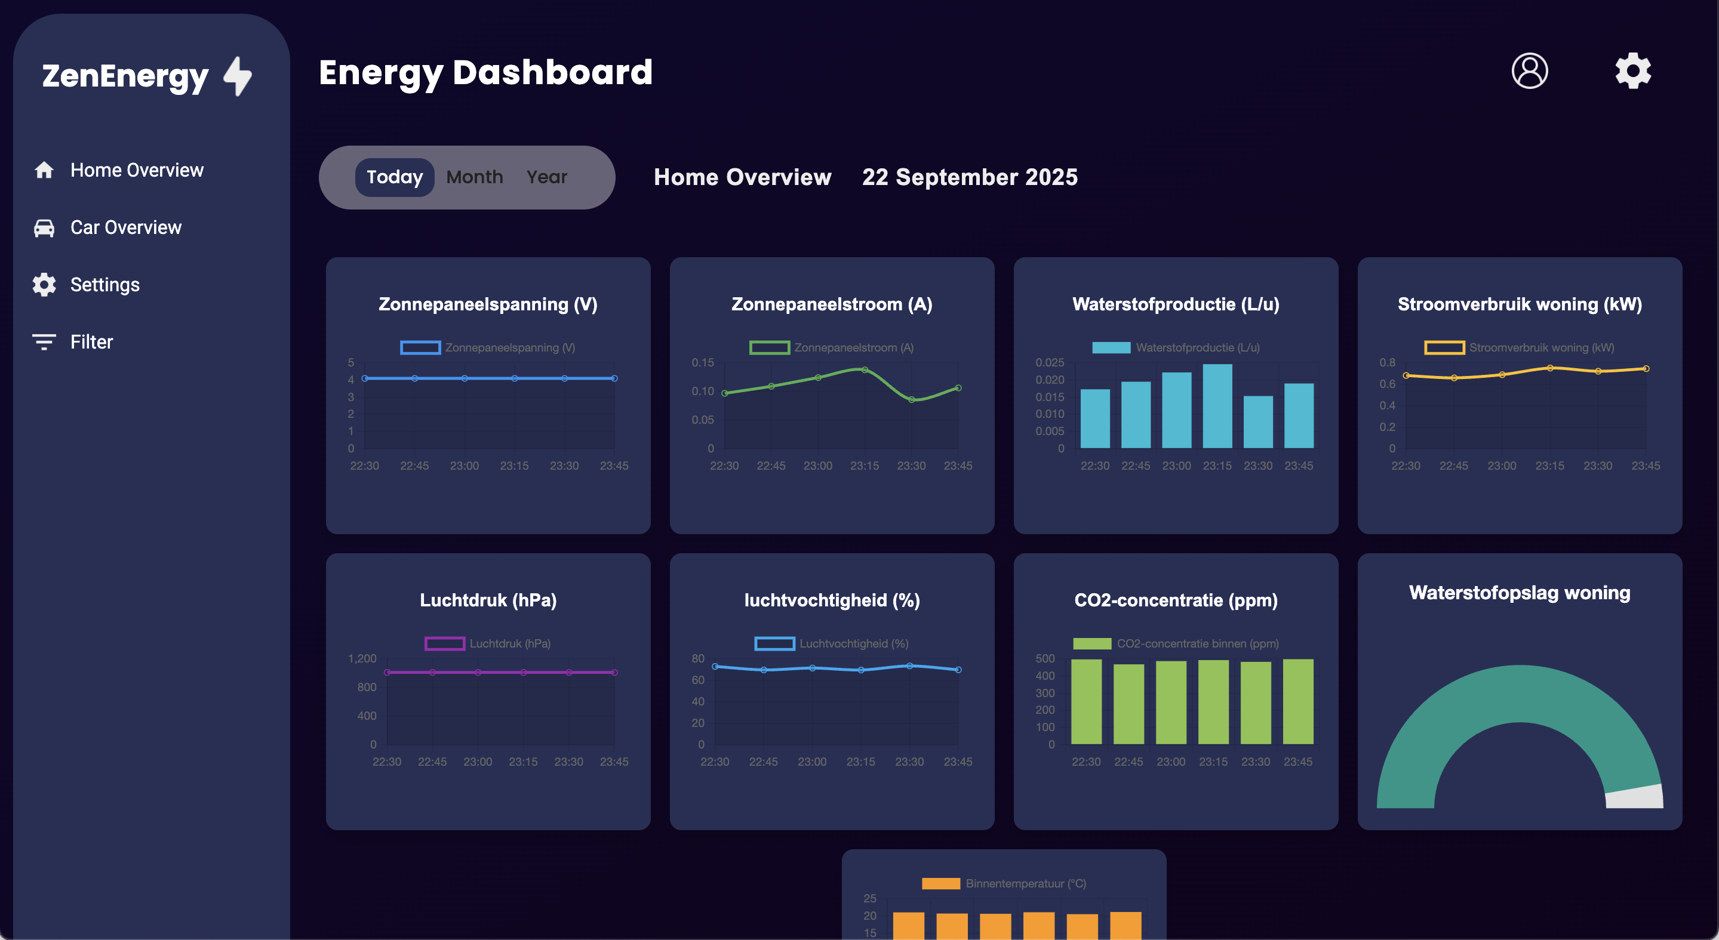This screenshot has width=1719, height=940.
Task: Open the user profile icon
Action: click(x=1530, y=70)
